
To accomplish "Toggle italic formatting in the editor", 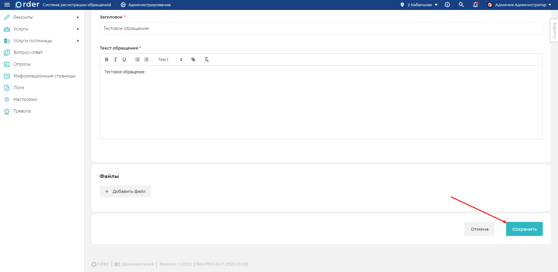I will tap(116, 59).
